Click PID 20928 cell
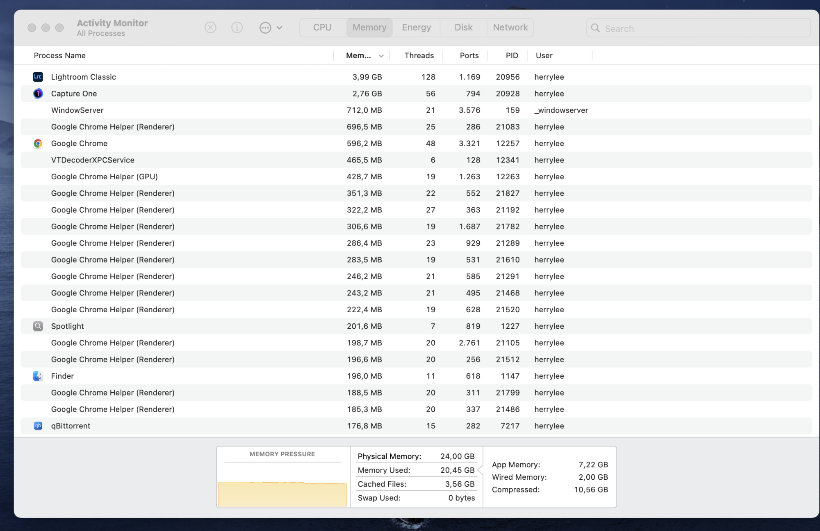820x531 pixels. pos(508,94)
